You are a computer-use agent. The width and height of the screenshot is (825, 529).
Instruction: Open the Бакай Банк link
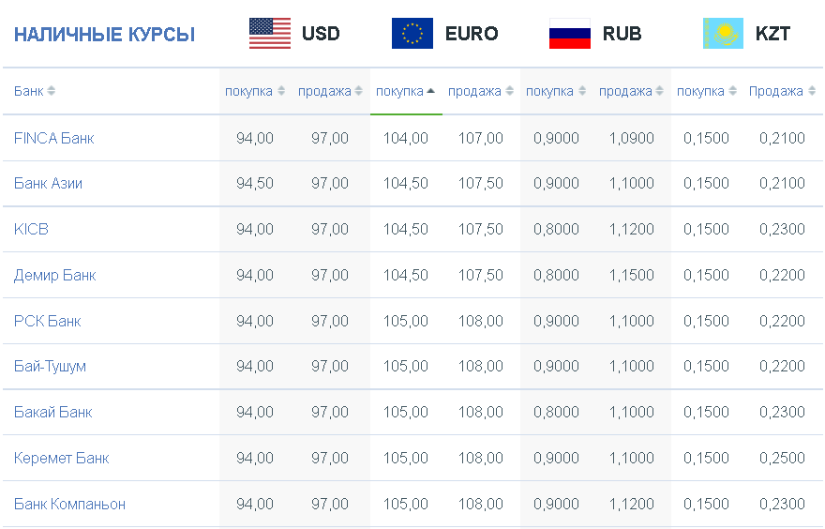tap(52, 412)
